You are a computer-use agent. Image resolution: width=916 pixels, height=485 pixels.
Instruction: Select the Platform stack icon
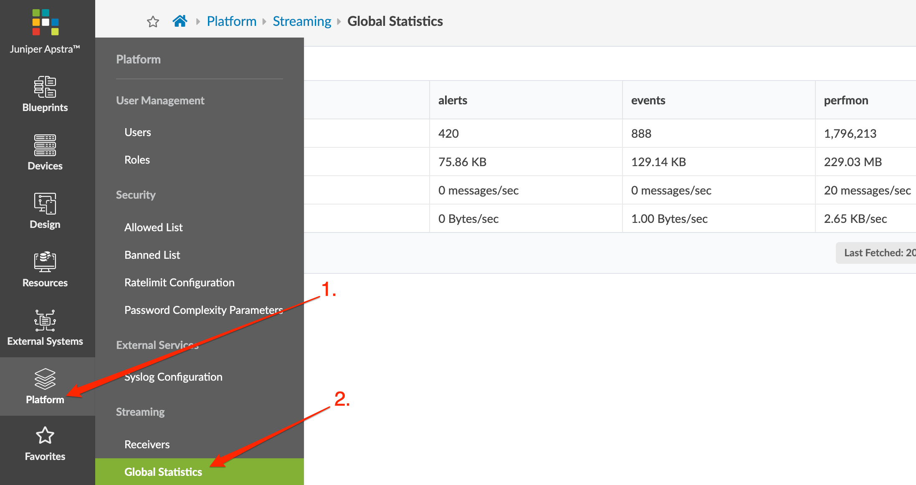click(x=45, y=379)
